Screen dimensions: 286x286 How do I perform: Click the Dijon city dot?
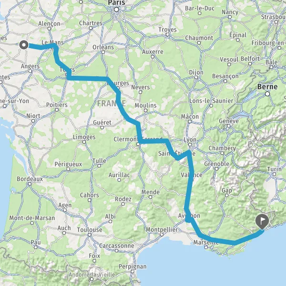[196, 78]
